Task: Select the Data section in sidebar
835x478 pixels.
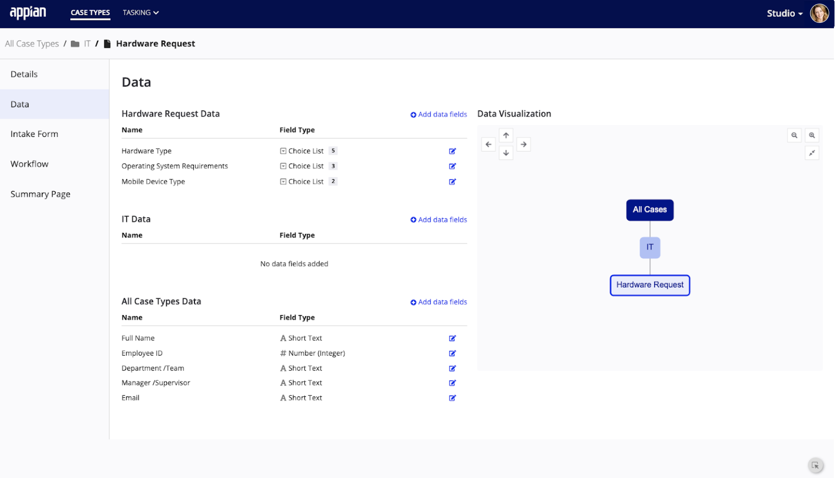Action: [x=54, y=104]
